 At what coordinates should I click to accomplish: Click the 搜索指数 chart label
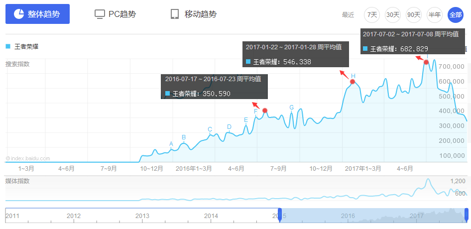point(17,64)
